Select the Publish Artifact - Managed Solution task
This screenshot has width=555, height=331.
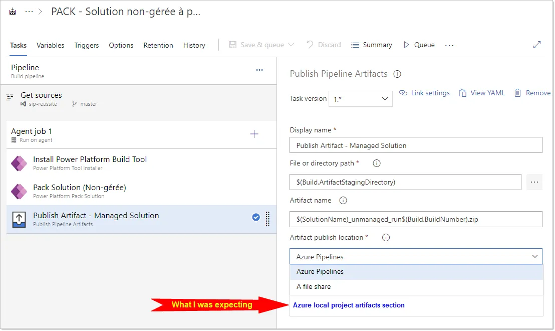pyautogui.click(x=142, y=219)
